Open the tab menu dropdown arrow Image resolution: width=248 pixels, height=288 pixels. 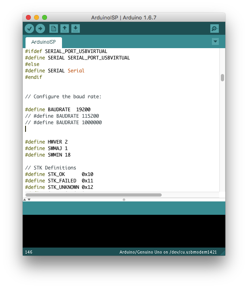pyautogui.click(x=215, y=42)
